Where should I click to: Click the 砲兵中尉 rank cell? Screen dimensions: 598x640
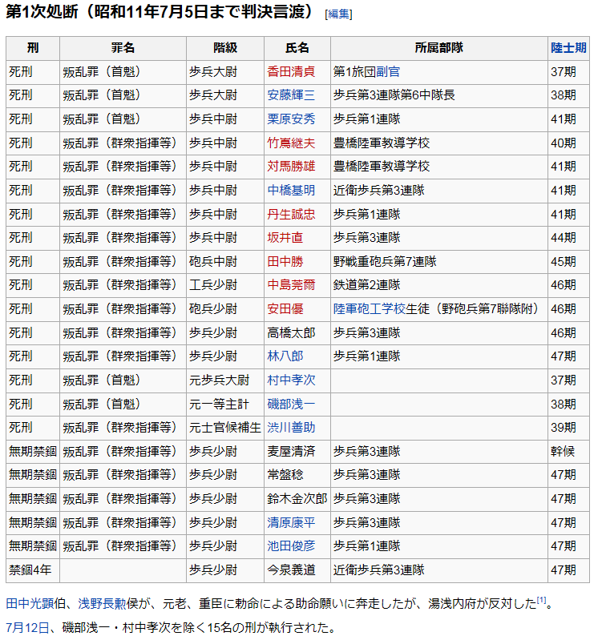225,262
